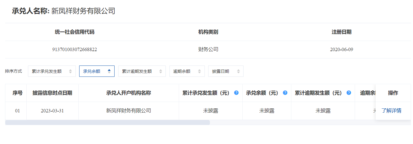413x144 pixels.
Task: Toggle sort arrows on 承兑余额 sort button
Action: pos(109,71)
